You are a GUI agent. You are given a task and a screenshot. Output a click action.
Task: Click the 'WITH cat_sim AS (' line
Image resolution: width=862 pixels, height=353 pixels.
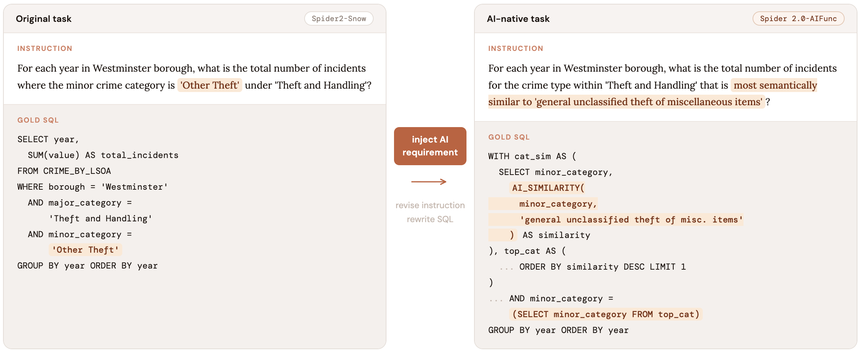(533, 157)
